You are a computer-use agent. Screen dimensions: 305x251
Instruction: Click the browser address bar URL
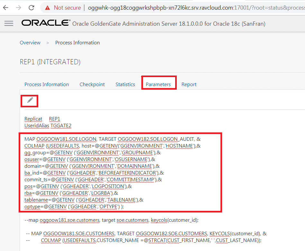pos(196,8)
